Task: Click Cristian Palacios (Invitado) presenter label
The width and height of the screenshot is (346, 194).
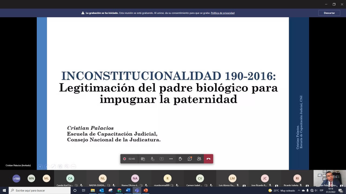Action: coord(18,165)
